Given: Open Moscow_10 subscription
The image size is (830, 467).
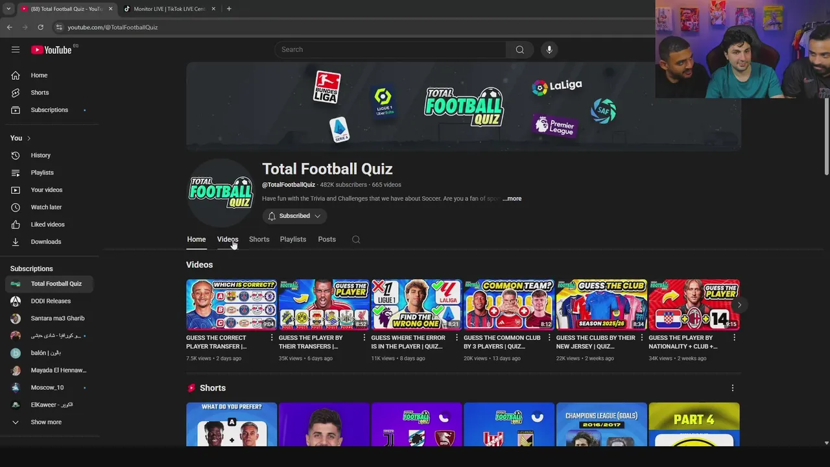Looking at the screenshot, I should [x=49, y=387].
